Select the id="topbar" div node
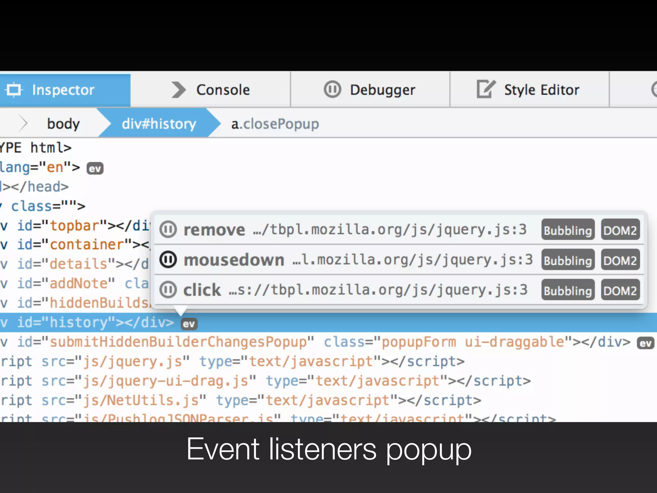 pos(75,226)
